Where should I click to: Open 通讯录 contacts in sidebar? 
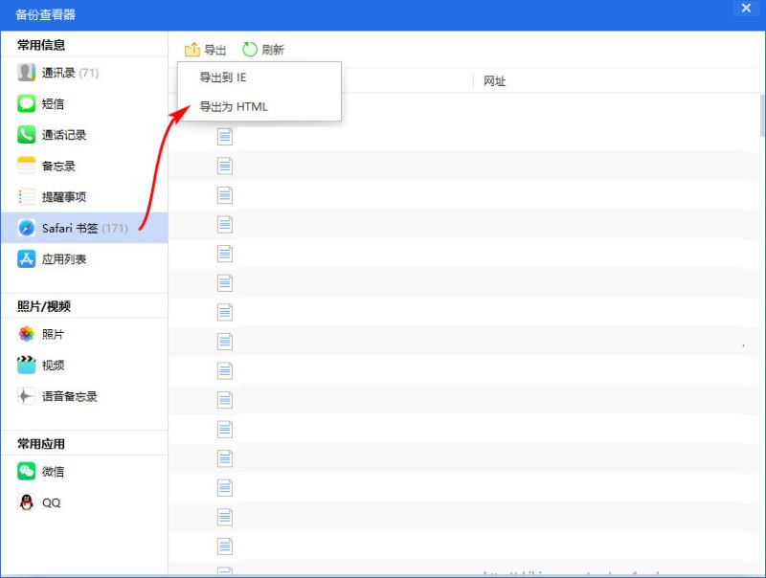(x=84, y=73)
